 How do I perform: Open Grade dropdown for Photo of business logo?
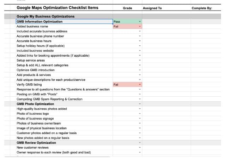(140, 114)
